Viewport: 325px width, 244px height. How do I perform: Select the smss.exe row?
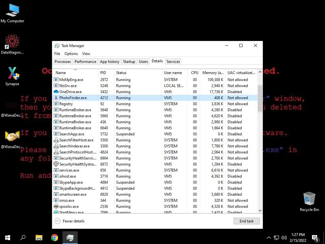pos(155,200)
